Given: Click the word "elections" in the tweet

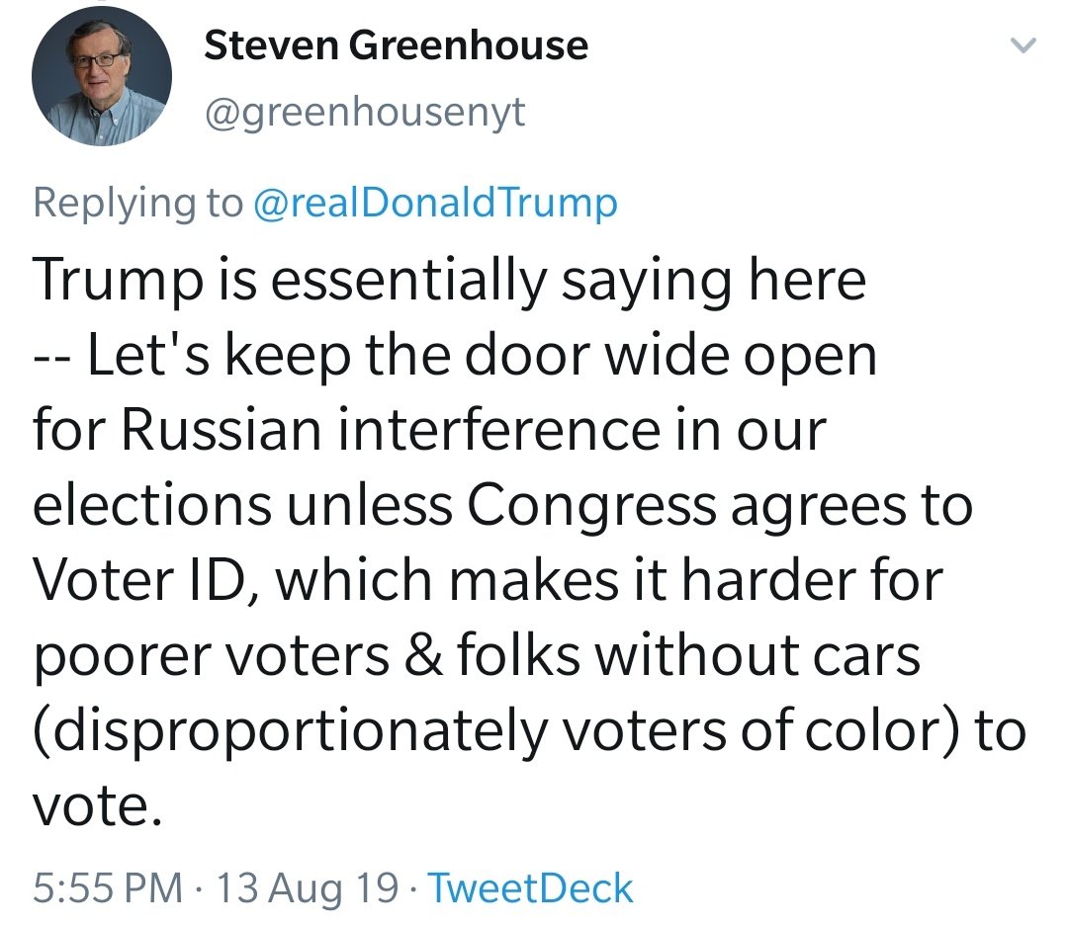Looking at the screenshot, I should pos(152,505).
